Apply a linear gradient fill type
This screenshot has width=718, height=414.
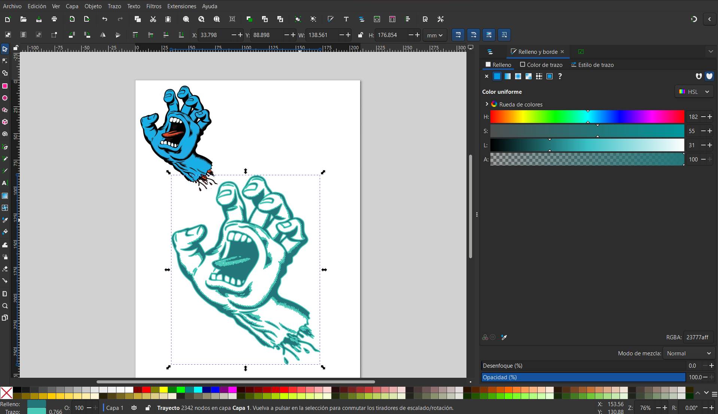pos(508,76)
